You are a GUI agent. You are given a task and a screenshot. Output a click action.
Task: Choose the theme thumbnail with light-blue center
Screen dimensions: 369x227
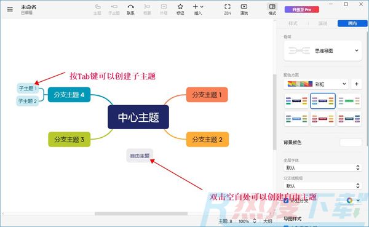(x=296, y=119)
